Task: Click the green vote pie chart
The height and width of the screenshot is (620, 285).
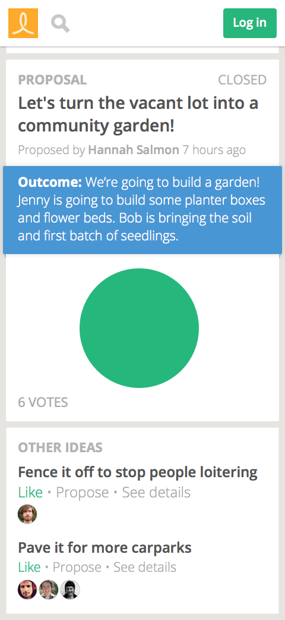Action: pos(140,328)
